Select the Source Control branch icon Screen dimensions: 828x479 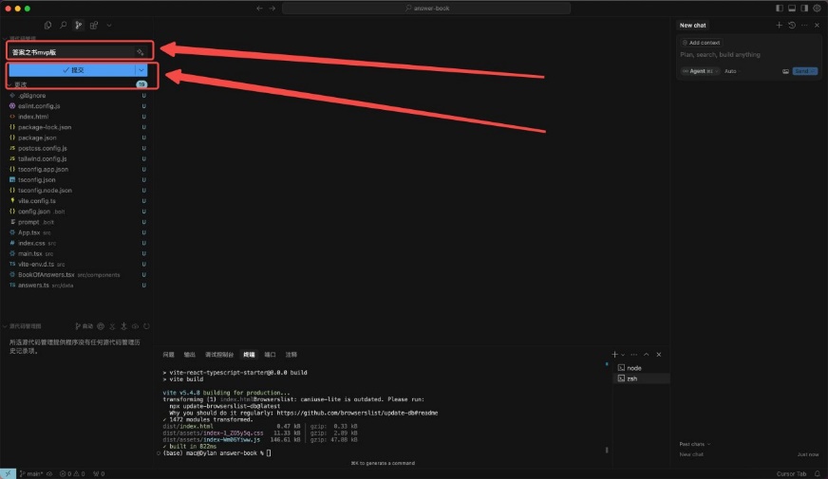pyautogui.click(x=78, y=25)
